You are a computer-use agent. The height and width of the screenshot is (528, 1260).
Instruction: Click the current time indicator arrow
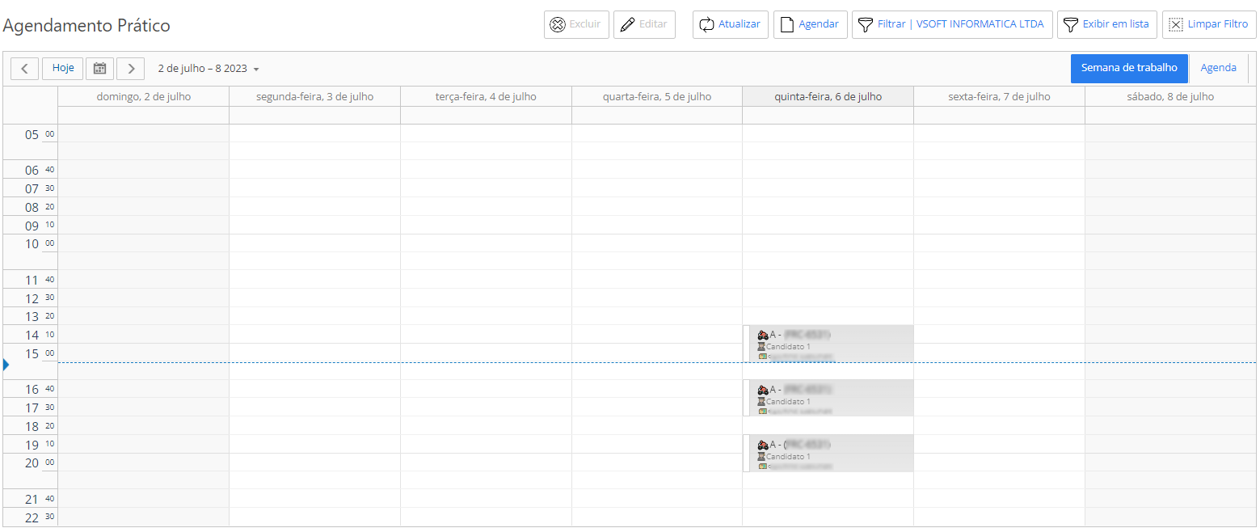(x=6, y=365)
